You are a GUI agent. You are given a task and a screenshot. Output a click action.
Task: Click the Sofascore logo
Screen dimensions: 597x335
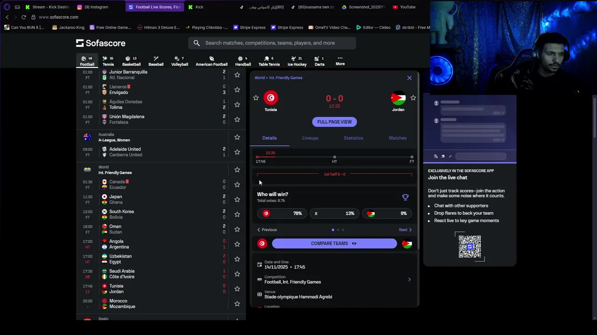(101, 43)
